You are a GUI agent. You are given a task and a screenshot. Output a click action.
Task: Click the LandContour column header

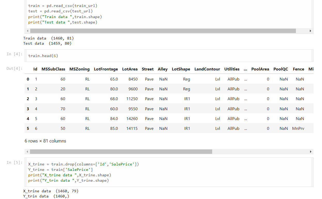tap(207, 69)
